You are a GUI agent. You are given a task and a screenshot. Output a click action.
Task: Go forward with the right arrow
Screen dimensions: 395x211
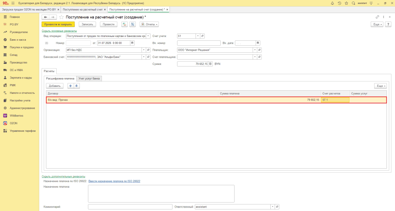pyautogui.click(x=52, y=17)
